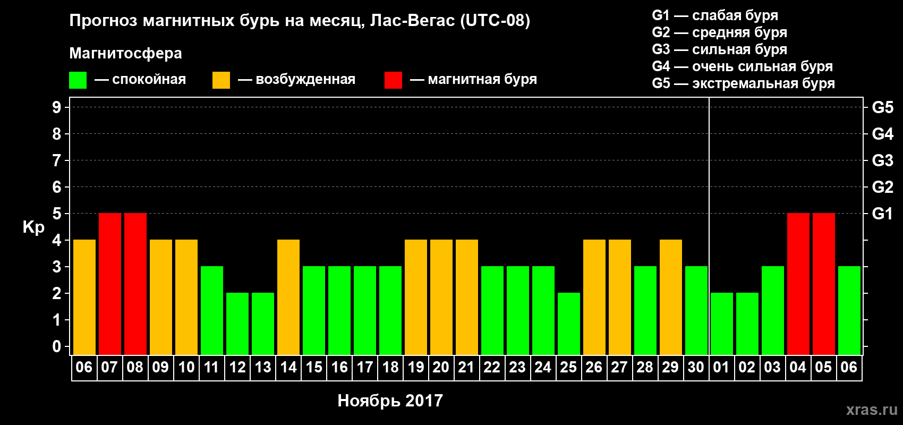Select the green bar above date 30

(x=696, y=311)
